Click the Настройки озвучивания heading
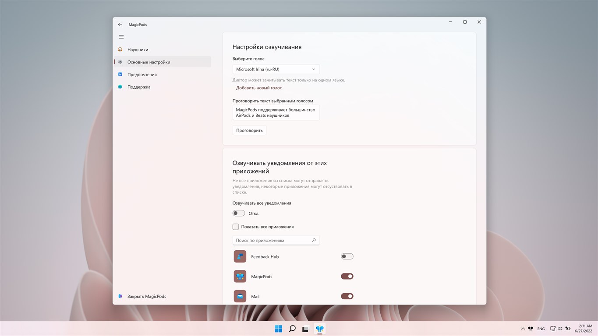This screenshot has width=598, height=336. 267,47
